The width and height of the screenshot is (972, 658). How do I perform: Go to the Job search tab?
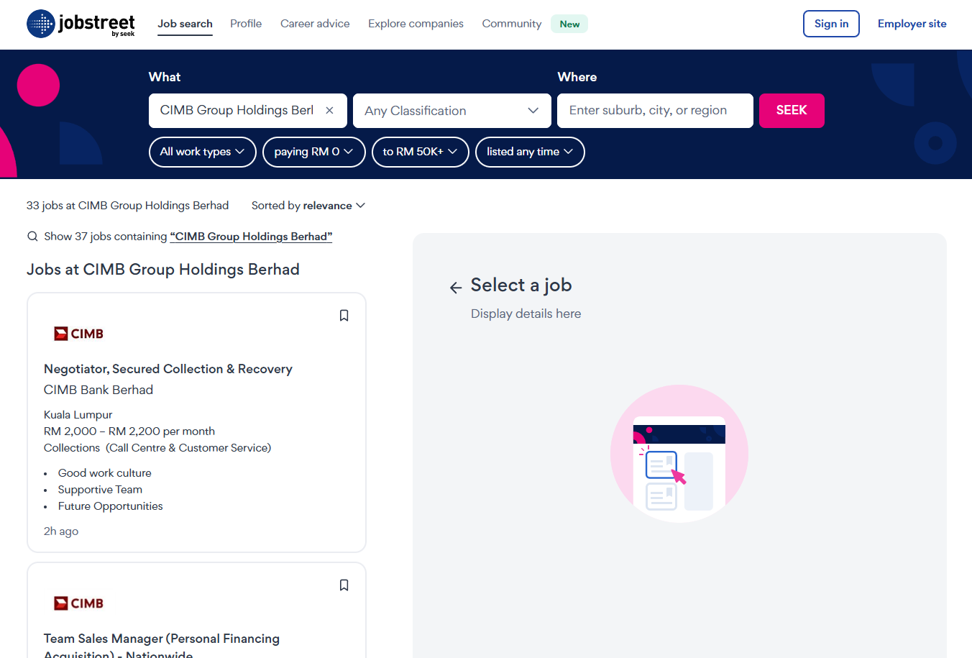point(185,24)
